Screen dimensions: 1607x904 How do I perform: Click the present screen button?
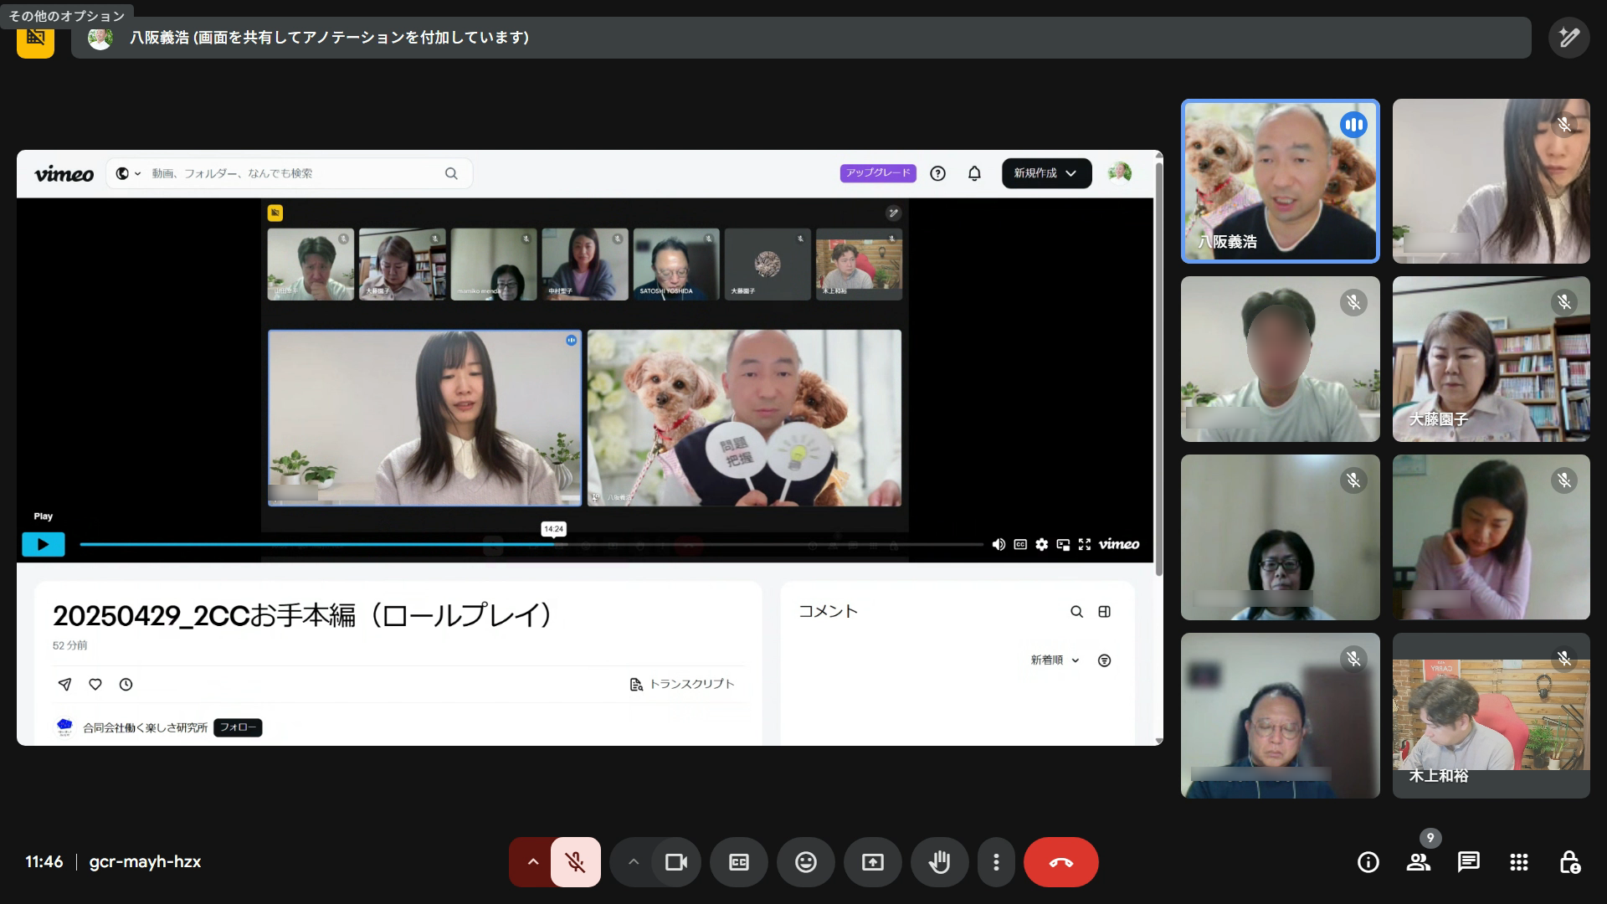point(872,862)
